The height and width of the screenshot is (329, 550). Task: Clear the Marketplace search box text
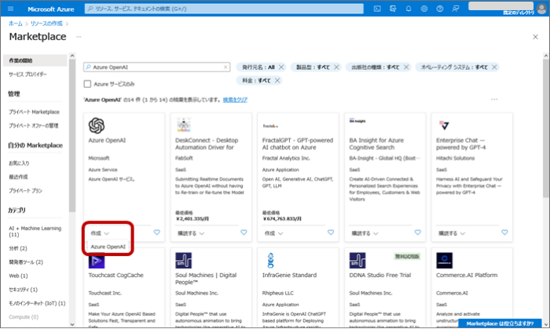click(225, 67)
